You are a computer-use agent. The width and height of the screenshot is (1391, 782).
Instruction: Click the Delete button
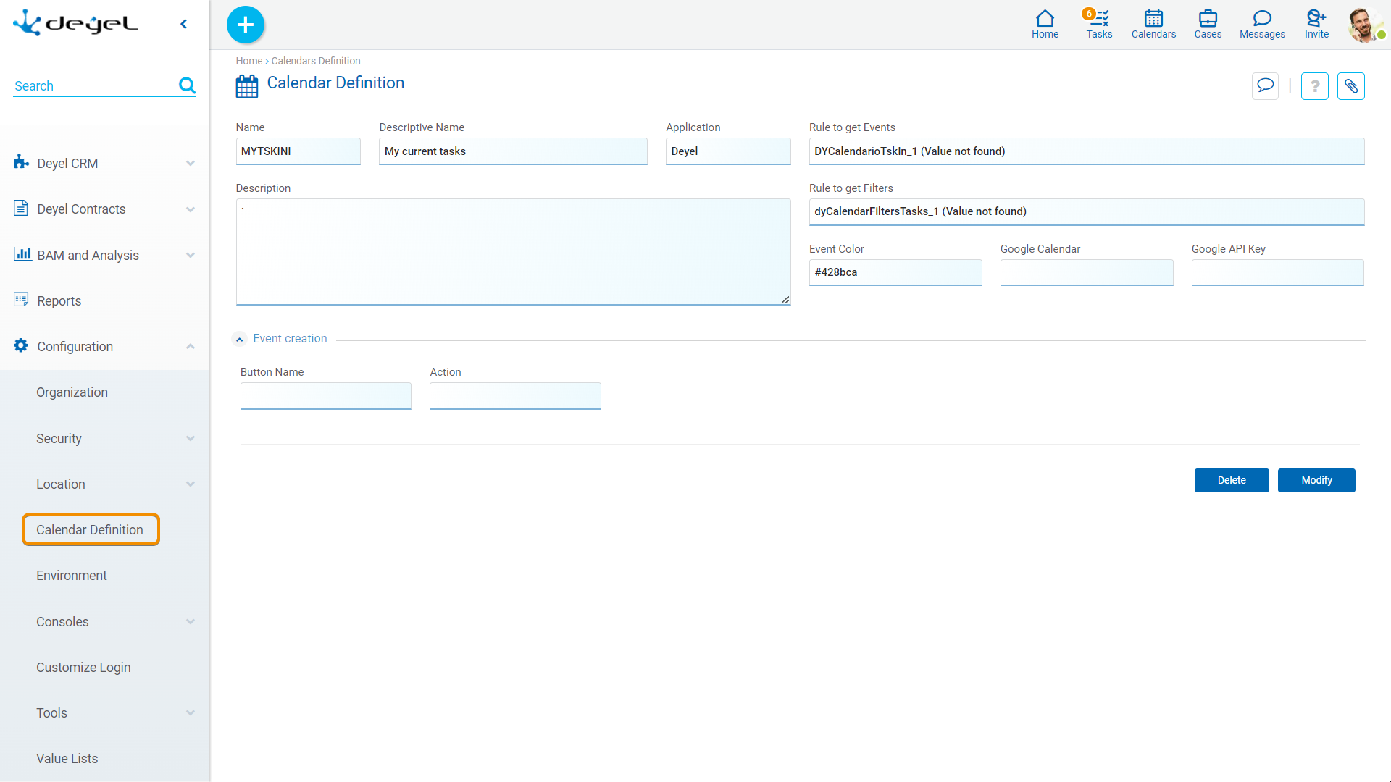[1232, 479]
